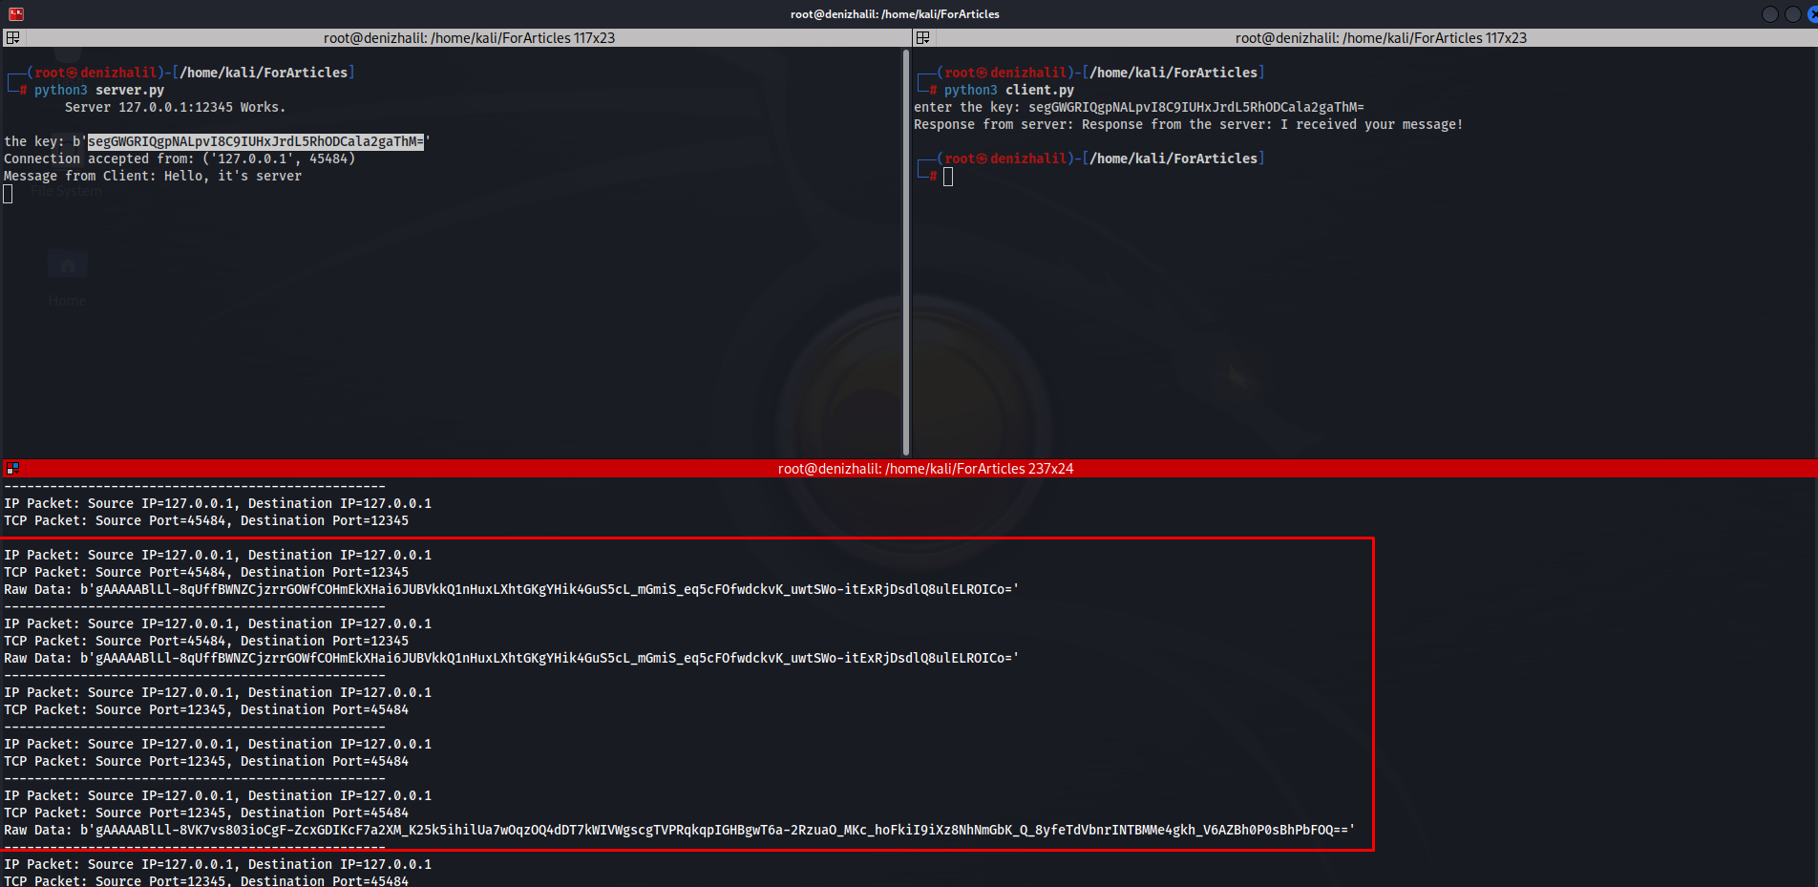Click the 'Connection accepted from' line
This screenshot has height=887, width=1818.
click(180, 159)
